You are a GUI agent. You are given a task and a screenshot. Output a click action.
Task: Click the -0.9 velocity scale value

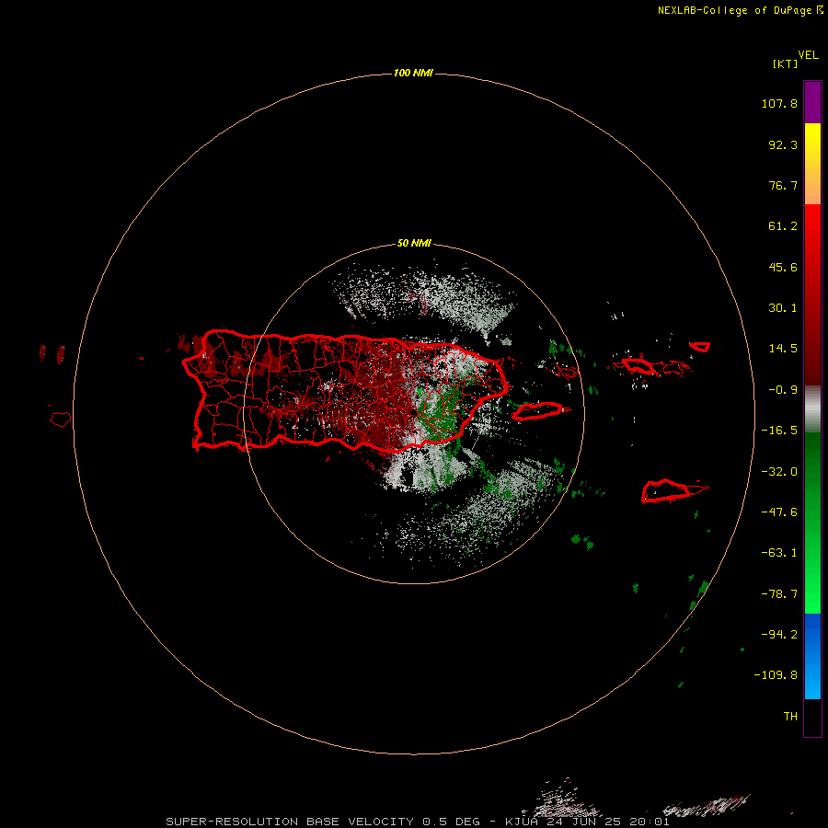[x=783, y=390]
